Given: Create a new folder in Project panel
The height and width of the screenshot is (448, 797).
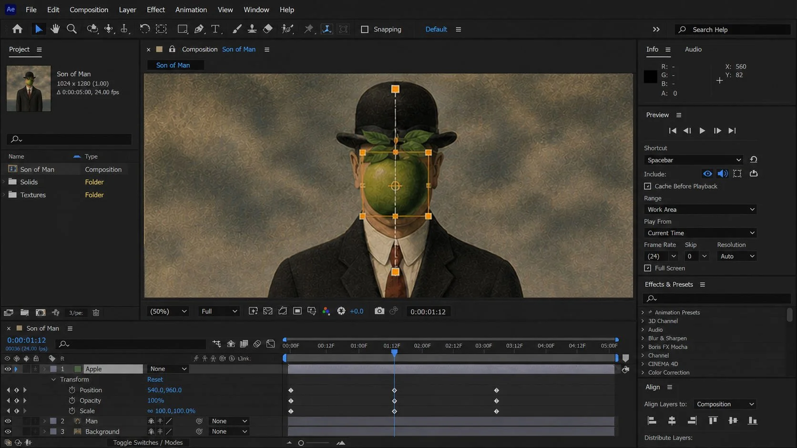Looking at the screenshot, I should [x=24, y=312].
